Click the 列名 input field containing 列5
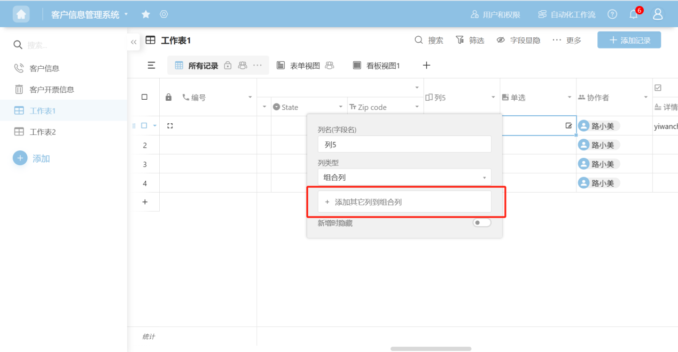Screen dimensions: 678x352 click(x=404, y=145)
